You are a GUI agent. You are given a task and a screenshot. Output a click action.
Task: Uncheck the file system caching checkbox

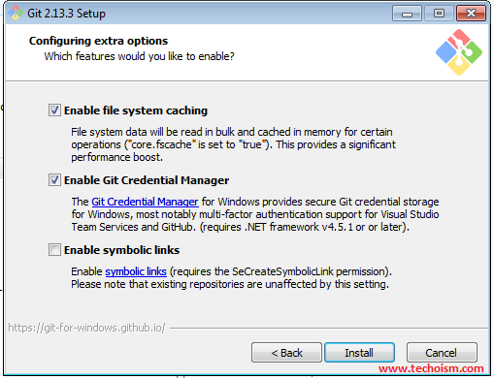click(54, 111)
